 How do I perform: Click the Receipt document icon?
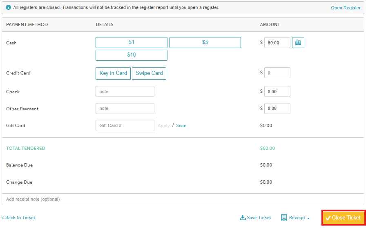point(284,218)
